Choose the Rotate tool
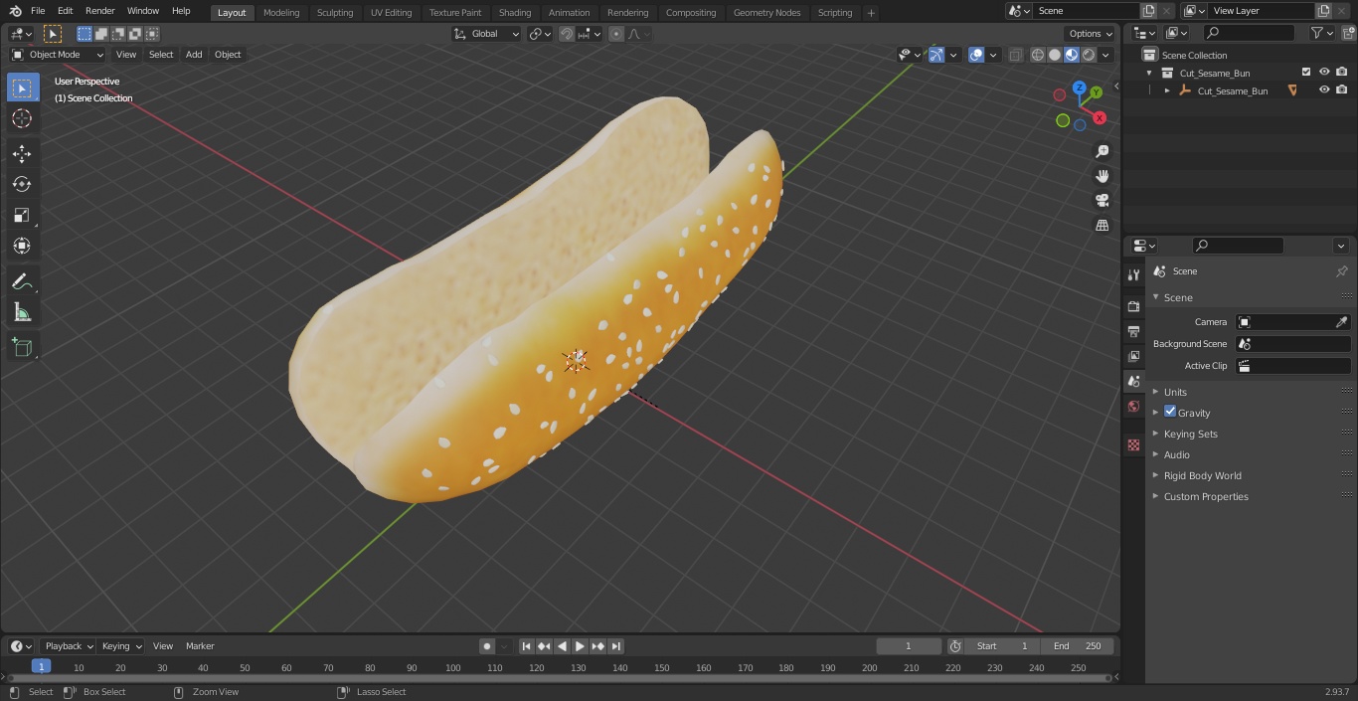 [x=22, y=184]
